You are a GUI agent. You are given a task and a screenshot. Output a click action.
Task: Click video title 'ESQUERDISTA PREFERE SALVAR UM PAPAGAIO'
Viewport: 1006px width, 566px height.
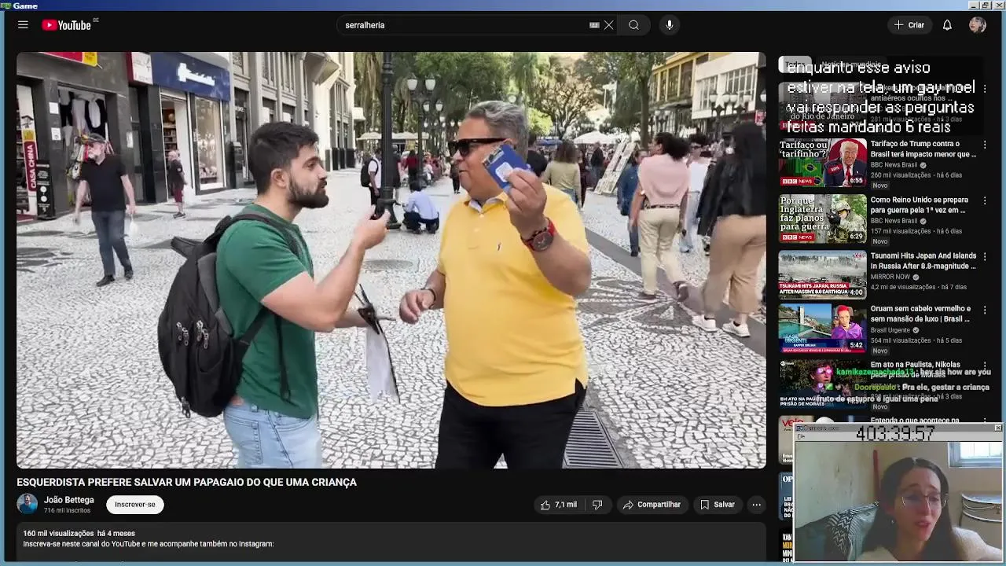point(187,483)
